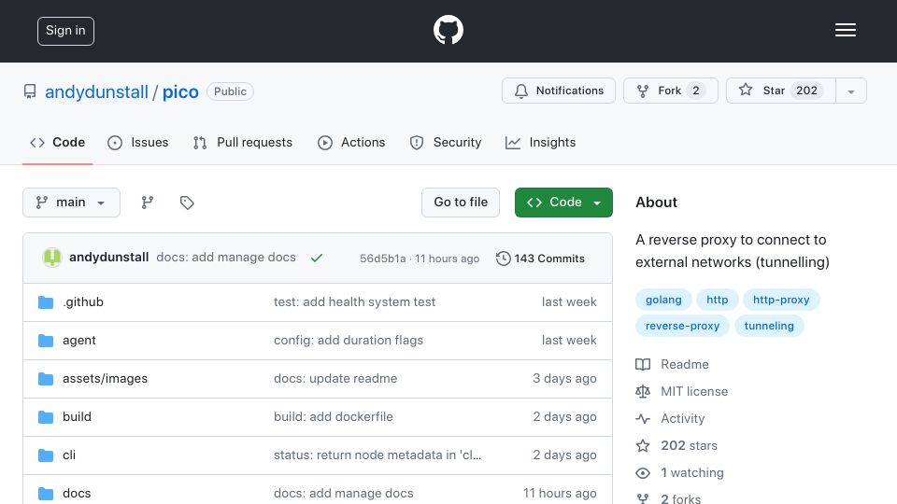Open 'test: add health system test' commit
Viewport: 897px width, 504px height.
355,301
